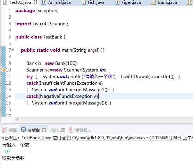Click the empty line 16 in the editor
193x168 pixels.
(103, 110)
